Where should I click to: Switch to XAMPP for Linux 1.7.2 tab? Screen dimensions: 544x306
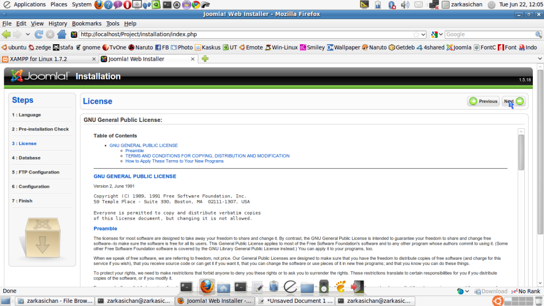49,59
